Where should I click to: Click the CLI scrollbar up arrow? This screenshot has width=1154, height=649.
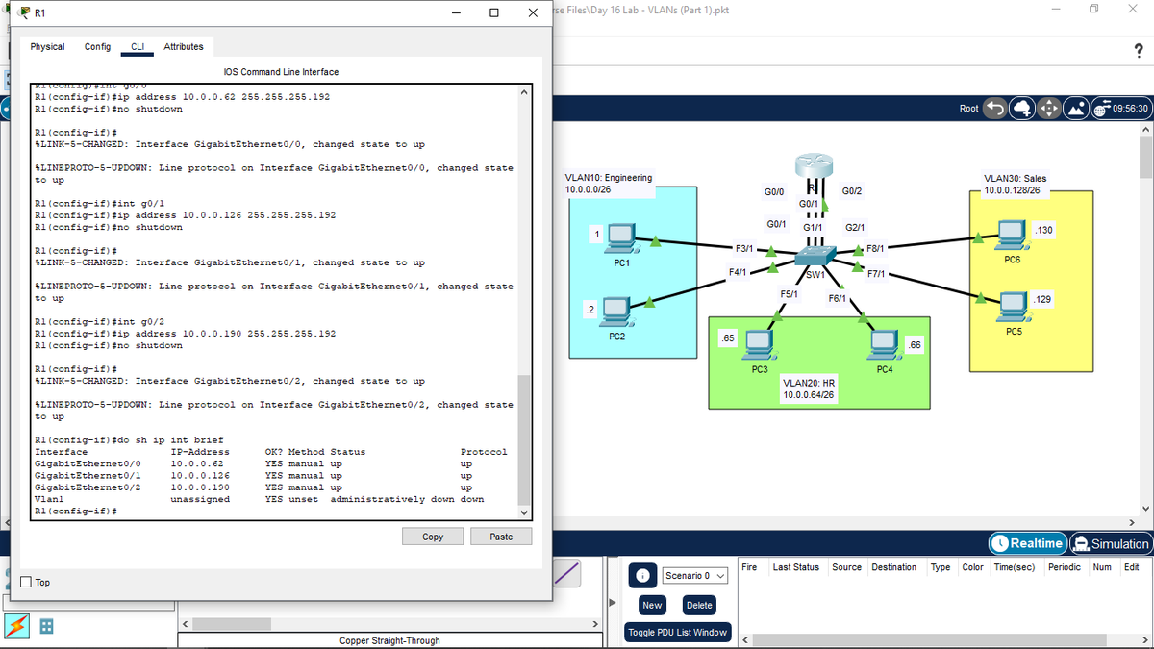click(x=523, y=93)
